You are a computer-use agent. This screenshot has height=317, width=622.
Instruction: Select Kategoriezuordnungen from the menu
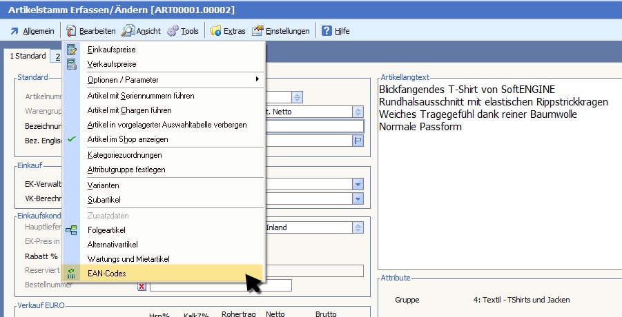[x=125, y=155]
